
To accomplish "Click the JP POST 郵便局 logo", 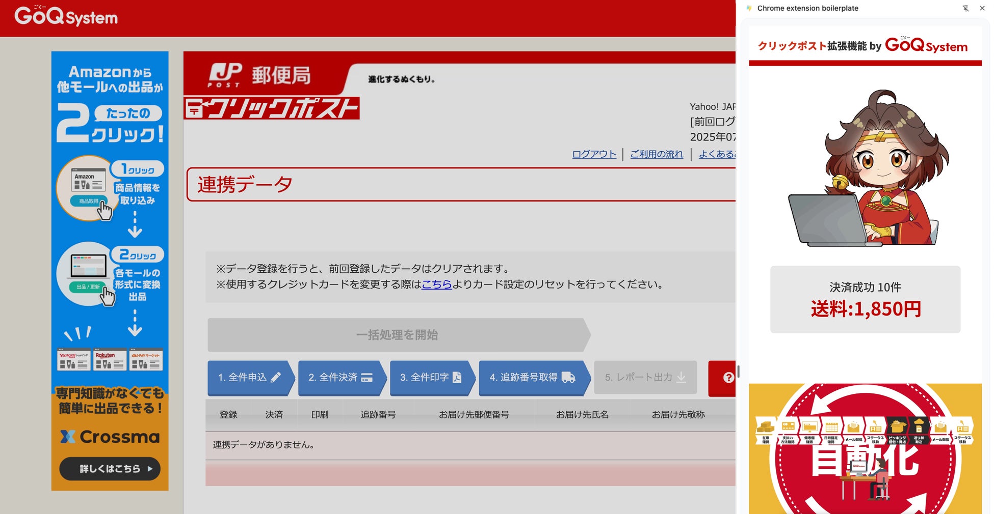I will [x=260, y=76].
